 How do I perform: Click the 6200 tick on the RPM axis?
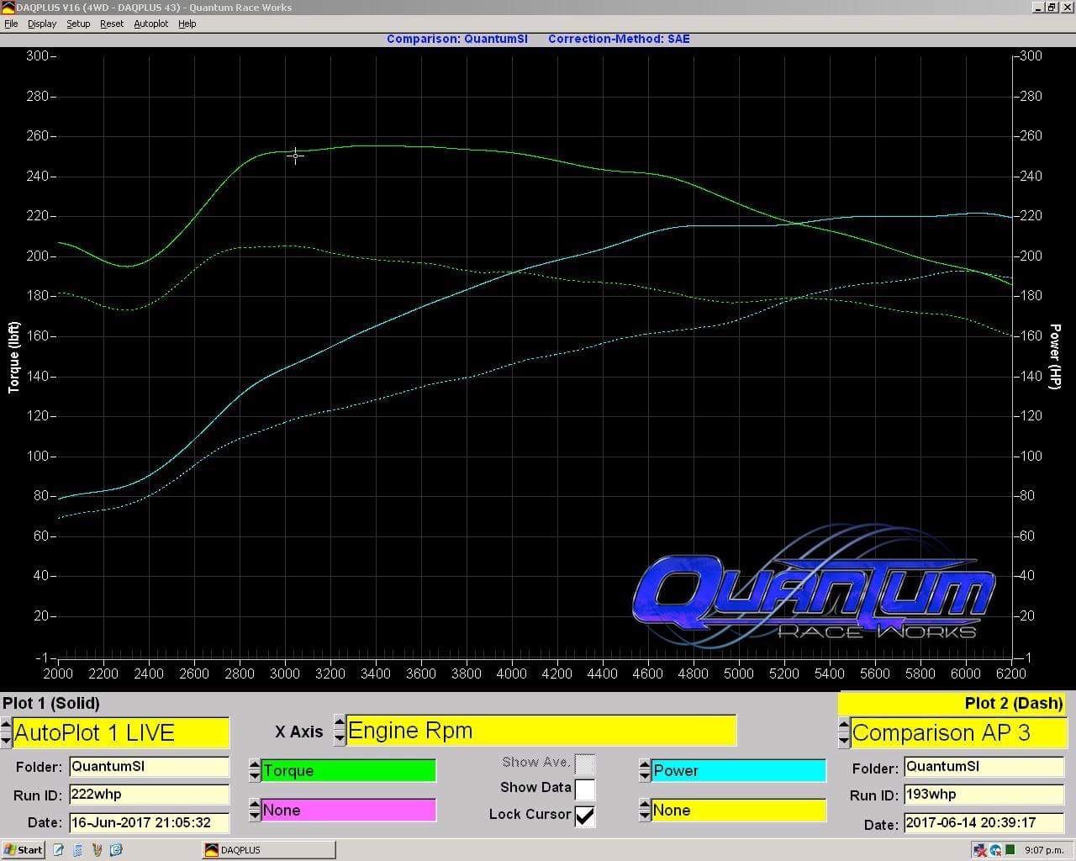click(1010, 673)
